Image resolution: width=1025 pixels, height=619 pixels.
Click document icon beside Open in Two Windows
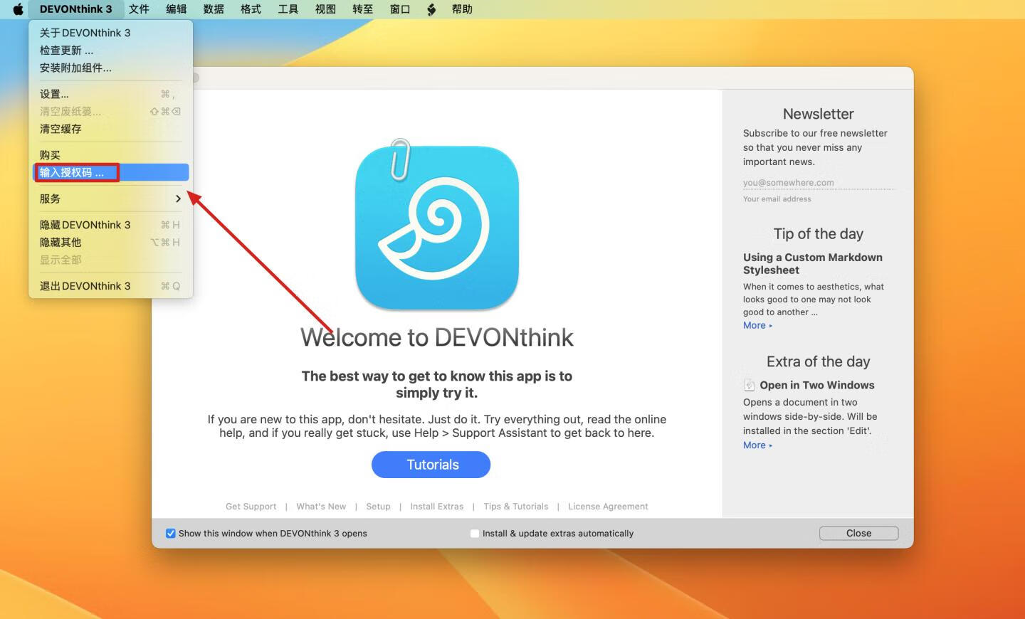coord(750,385)
